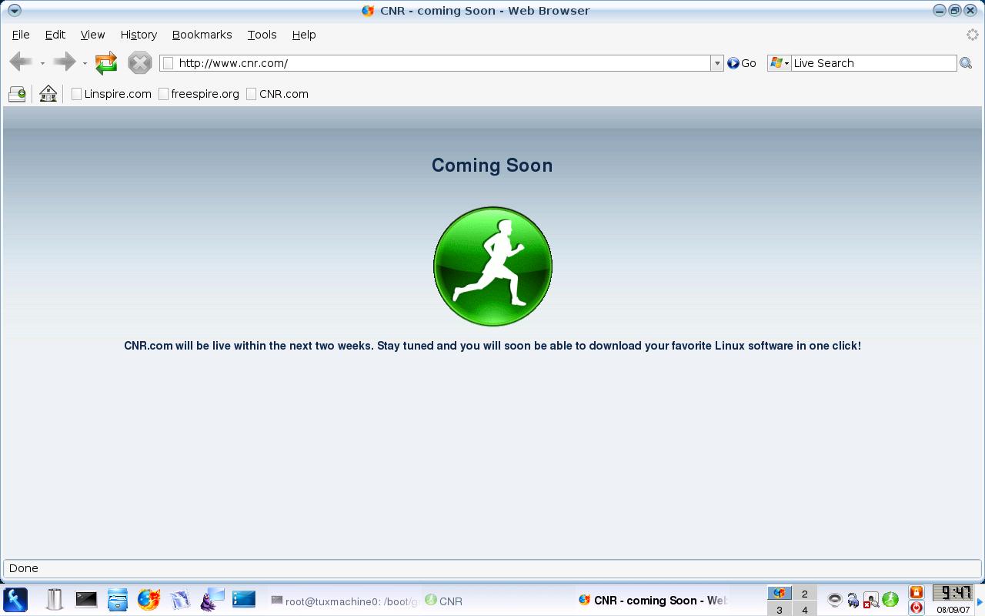Open the green CNR running man tray icon
985x616 pixels.
tap(890, 600)
